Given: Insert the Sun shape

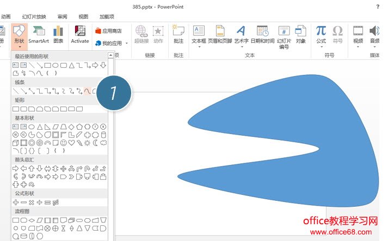Looking at the screenshot, I should coord(87,143).
